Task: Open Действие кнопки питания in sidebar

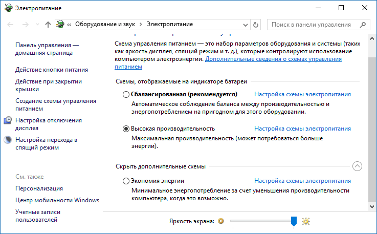Action: coord(52,70)
